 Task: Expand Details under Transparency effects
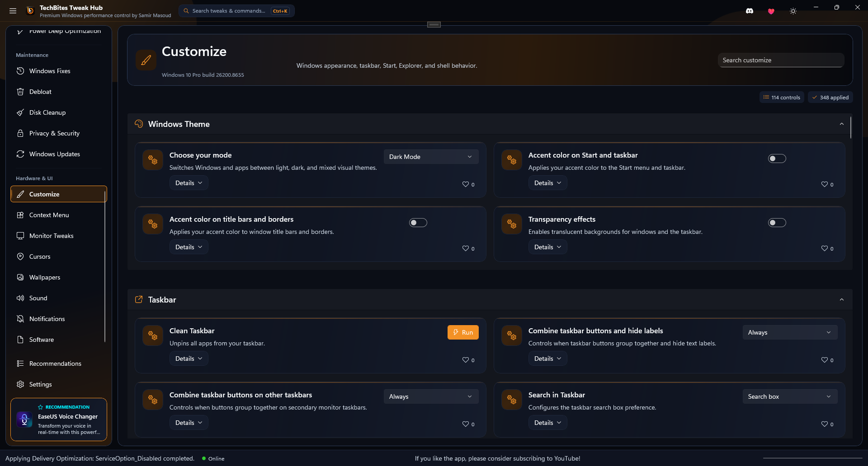pyautogui.click(x=547, y=247)
